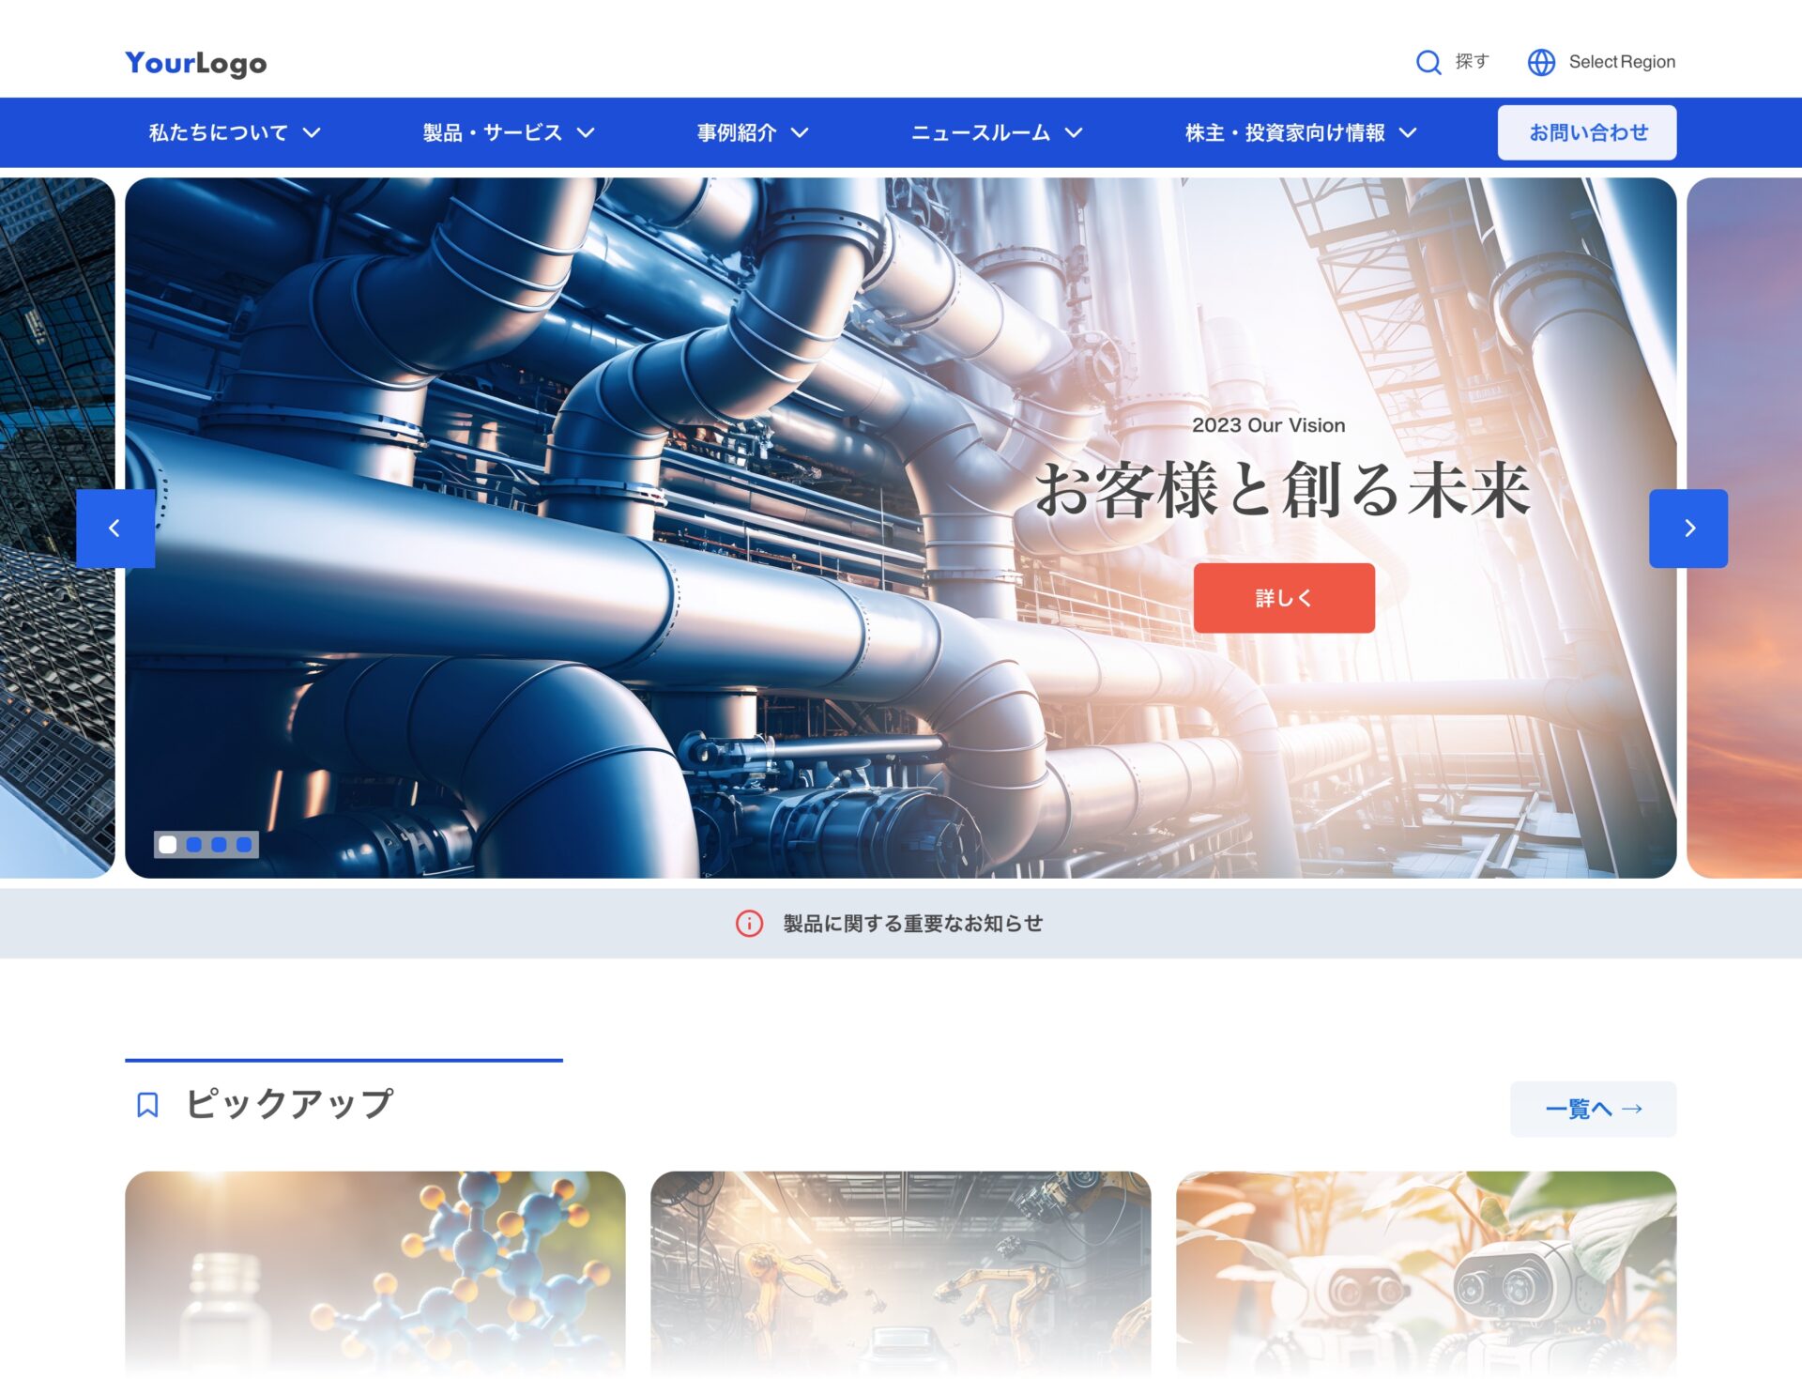Expand the chevron beside 私たちについて
This screenshot has height=1379, width=1802.
[312, 132]
